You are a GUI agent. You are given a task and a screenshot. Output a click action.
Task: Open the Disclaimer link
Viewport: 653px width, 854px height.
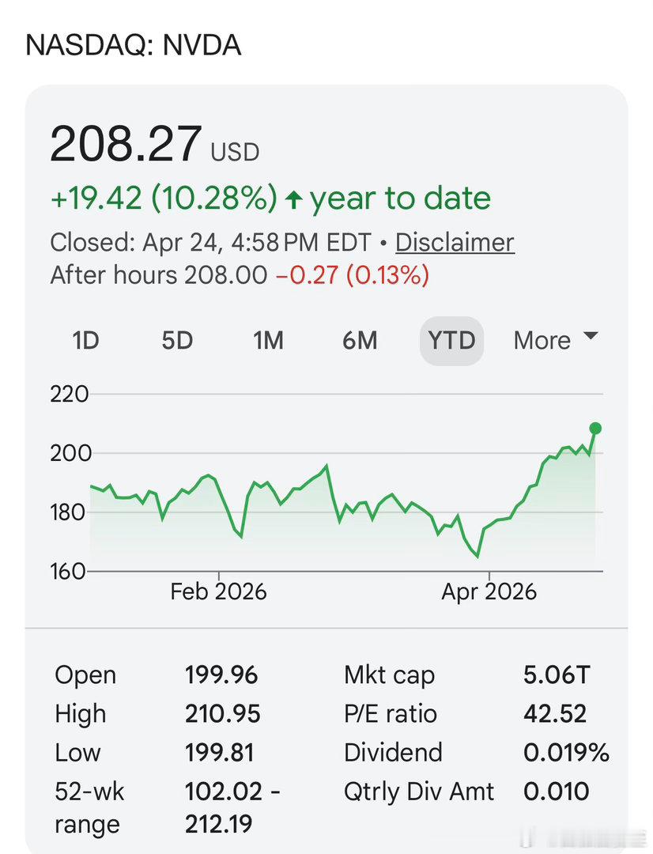pyautogui.click(x=455, y=242)
